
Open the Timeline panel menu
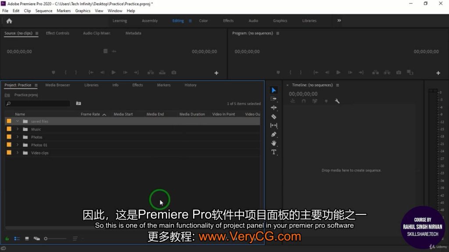(x=338, y=85)
